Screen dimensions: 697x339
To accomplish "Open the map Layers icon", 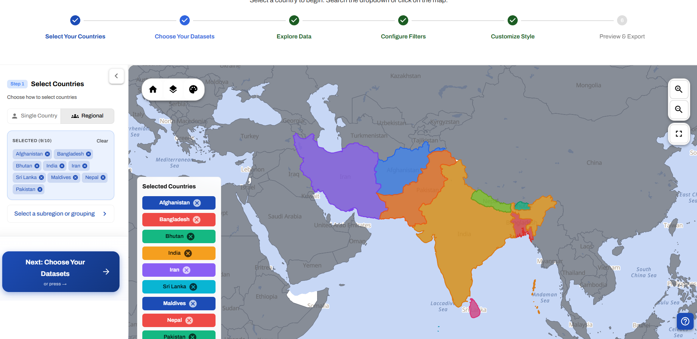I will tap(173, 89).
